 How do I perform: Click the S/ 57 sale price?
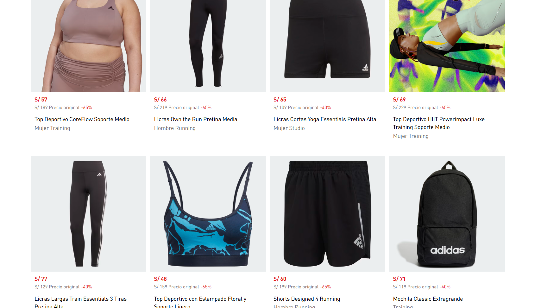pos(41,100)
